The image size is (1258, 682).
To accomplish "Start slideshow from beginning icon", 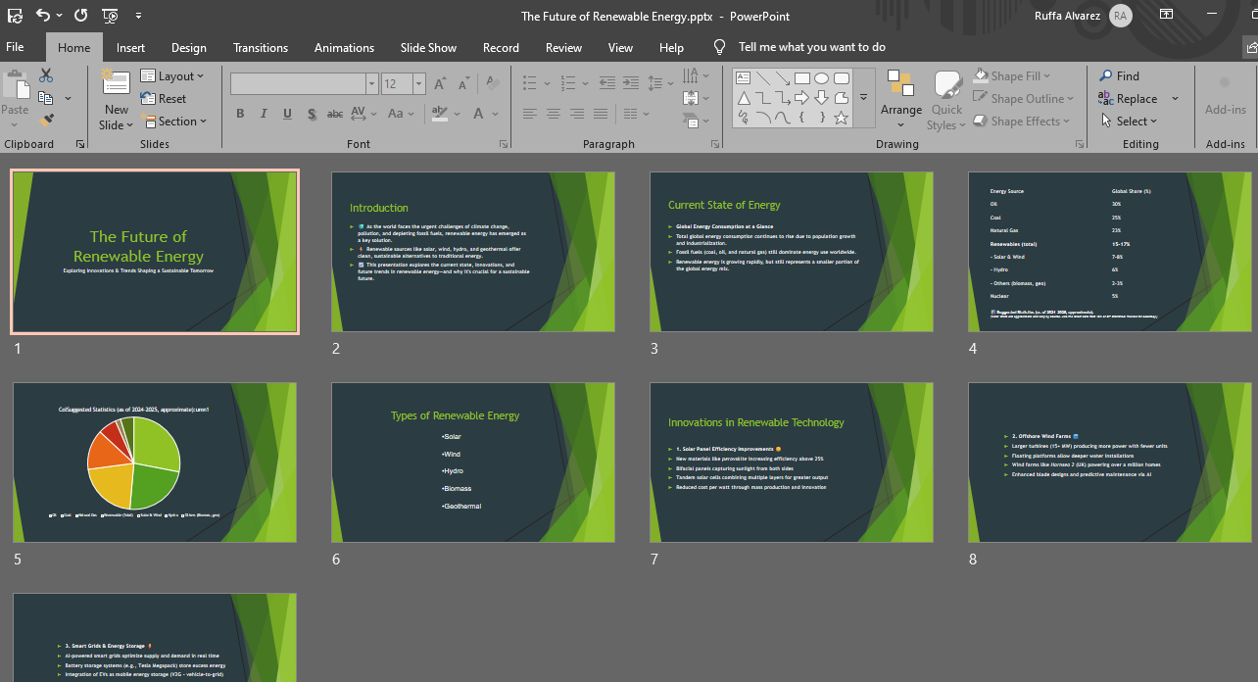I will point(110,16).
